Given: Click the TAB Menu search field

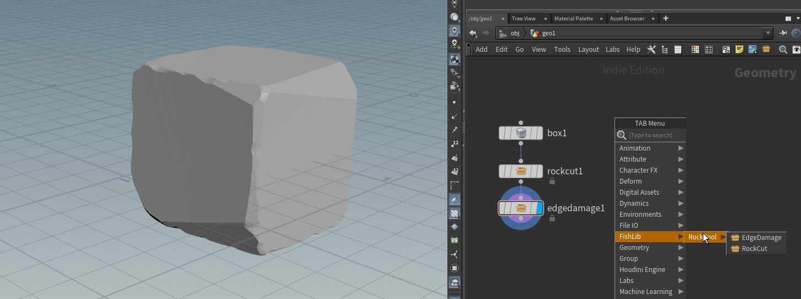Looking at the screenshot, I should click(x=651, y=135).
